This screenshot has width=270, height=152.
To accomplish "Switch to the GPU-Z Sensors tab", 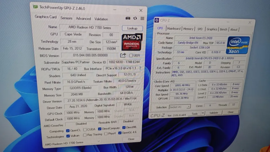I will click(66, 18).
